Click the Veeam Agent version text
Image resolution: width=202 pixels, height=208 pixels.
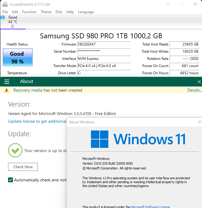pos(62,113)
